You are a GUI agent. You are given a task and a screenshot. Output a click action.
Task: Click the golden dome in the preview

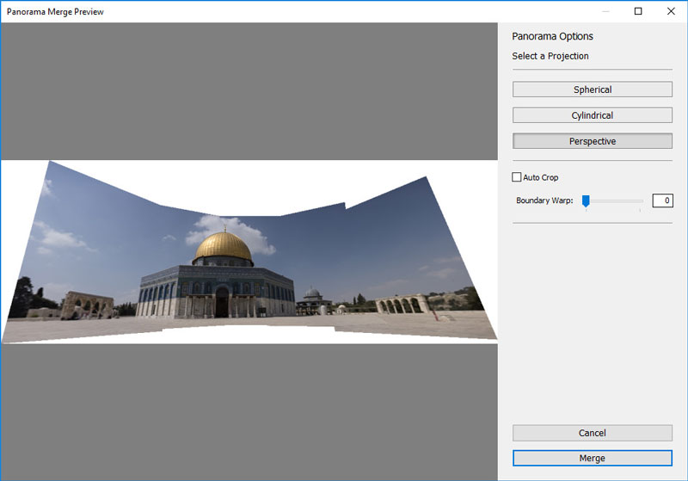223,247
